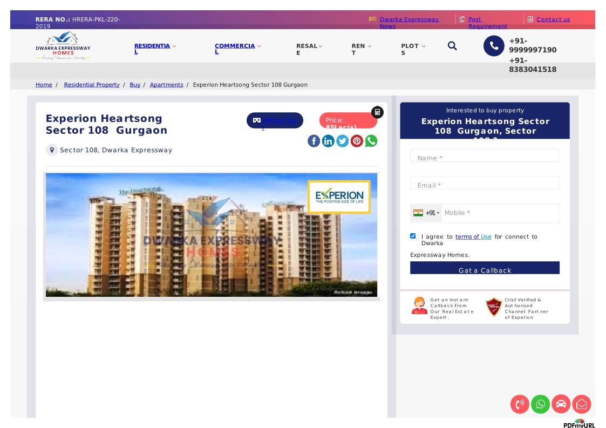Share property on Facebook
Viewport: 606px width, 428px height.
(314, 141)
